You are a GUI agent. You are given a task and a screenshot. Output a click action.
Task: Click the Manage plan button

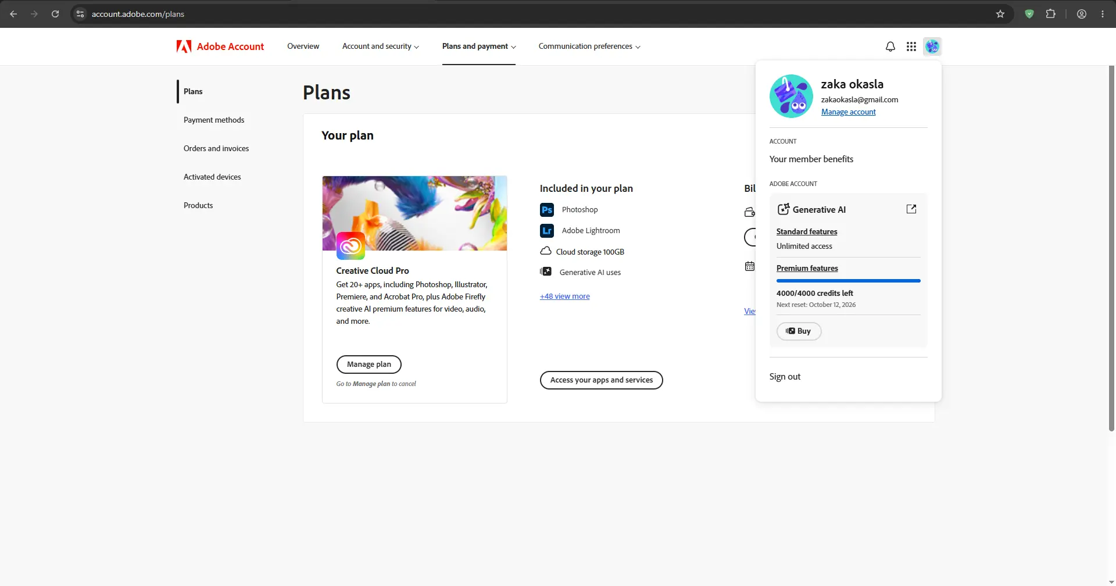tap(369, 365)
